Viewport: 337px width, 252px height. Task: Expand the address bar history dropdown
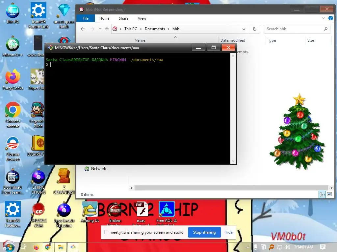[244, 29]
